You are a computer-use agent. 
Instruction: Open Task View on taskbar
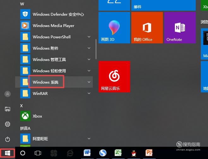(38, 153)
